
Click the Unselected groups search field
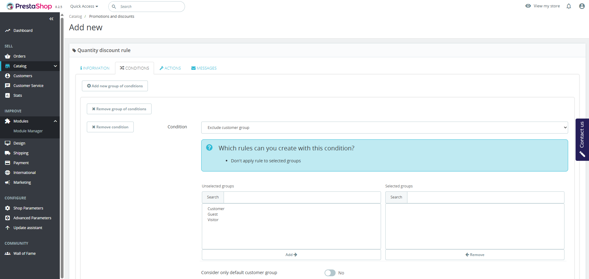[x=302, y=197]
